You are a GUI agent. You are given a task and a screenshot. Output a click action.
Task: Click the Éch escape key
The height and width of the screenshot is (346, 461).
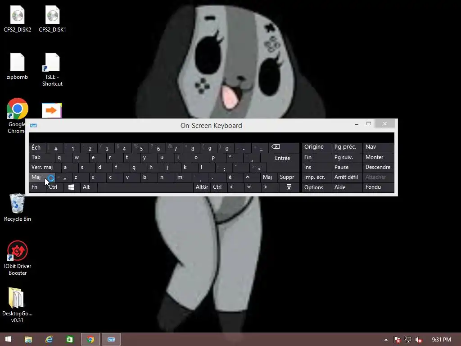point(38,147)
